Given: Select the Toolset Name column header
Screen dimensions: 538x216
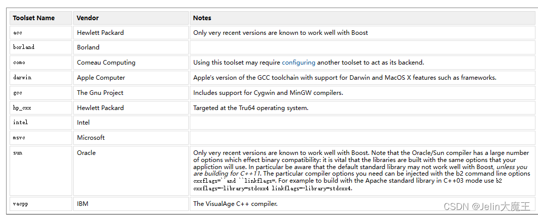Looking at the screenshot, I should pyautogui.click(x=41, y=18).
